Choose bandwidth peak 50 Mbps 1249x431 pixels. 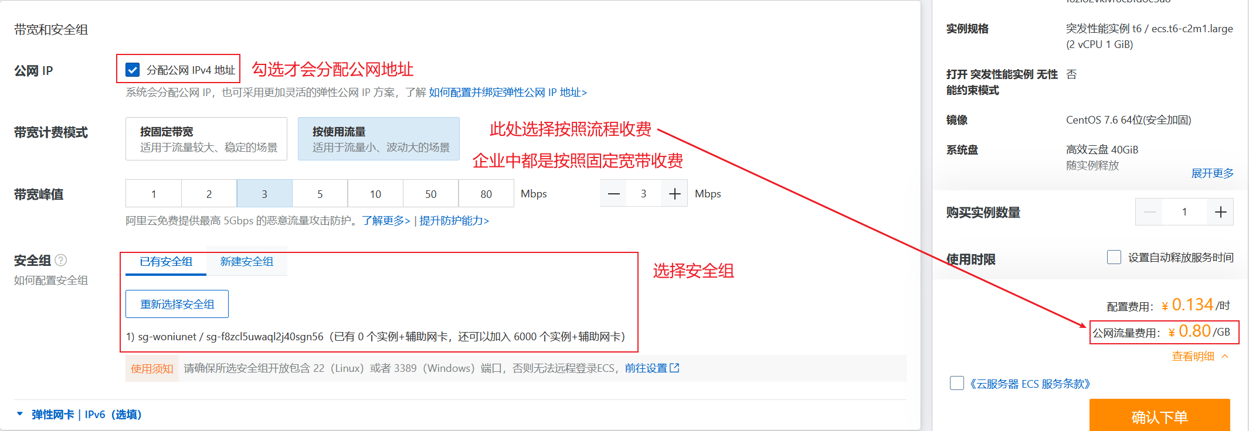click(431, 194)
